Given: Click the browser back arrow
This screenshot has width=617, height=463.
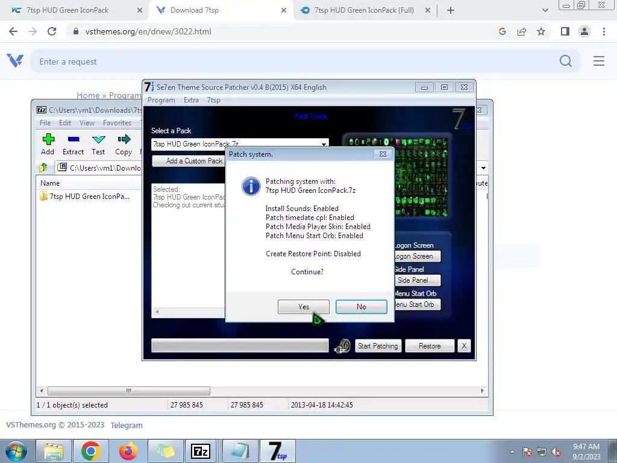Looking at the screenshot, I should 13,31.
